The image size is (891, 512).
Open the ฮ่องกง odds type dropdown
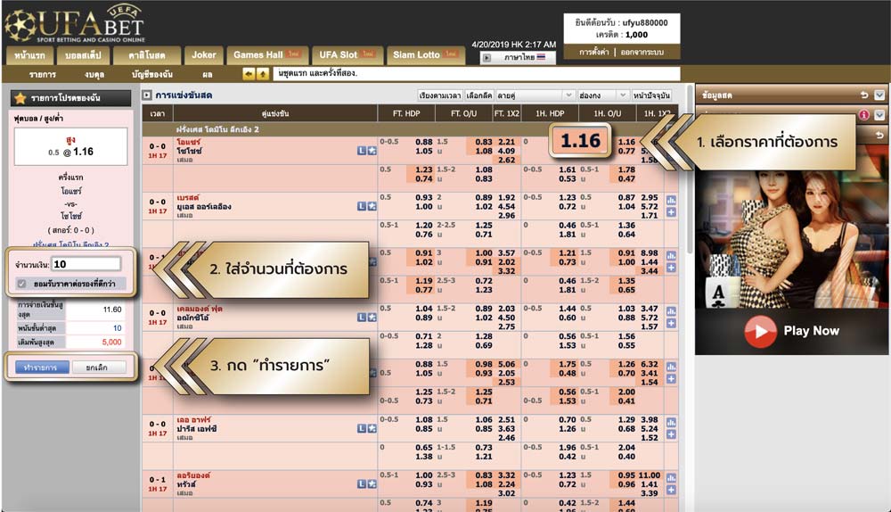[x=601, y=95]
